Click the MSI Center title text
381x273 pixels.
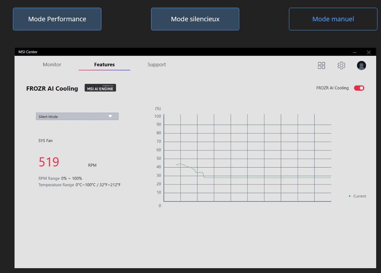pos(28,52)
